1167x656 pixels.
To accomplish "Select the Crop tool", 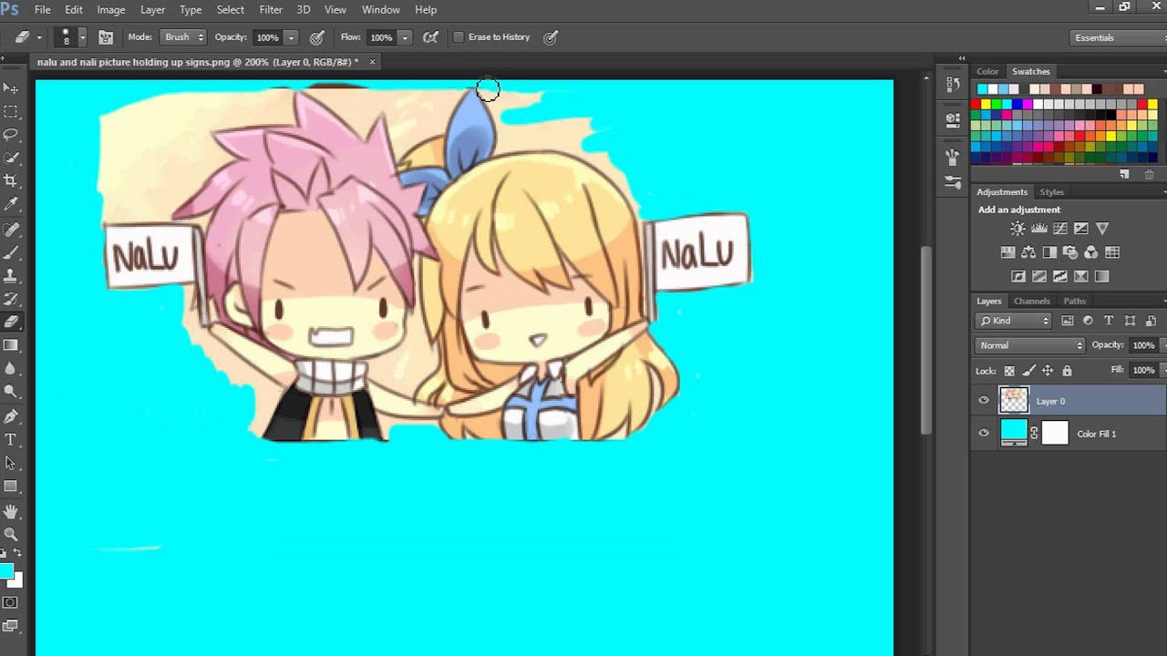I will pos(11,181).
